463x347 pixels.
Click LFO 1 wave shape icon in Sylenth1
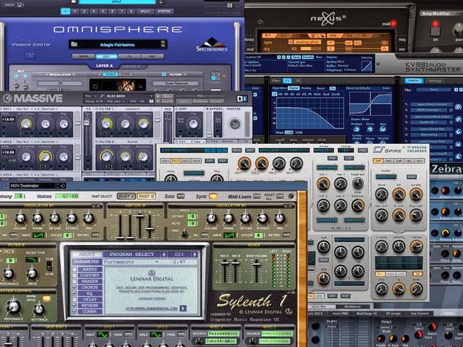(103, 335)
